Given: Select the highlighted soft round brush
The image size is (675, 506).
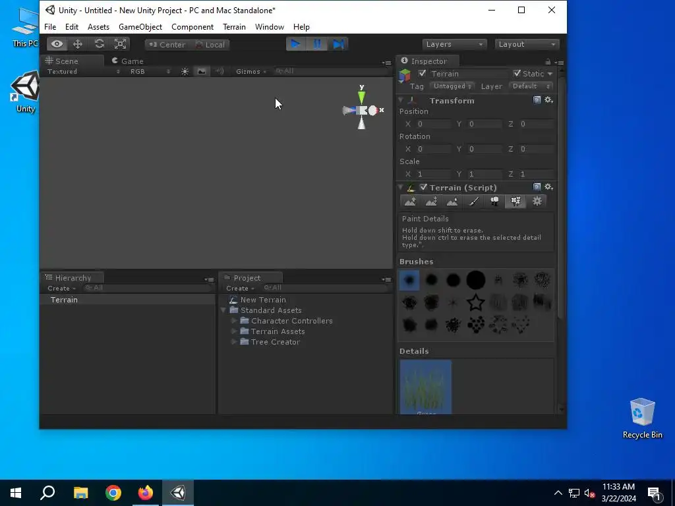Looking at the screenshot, I should (x=409, y=280).
